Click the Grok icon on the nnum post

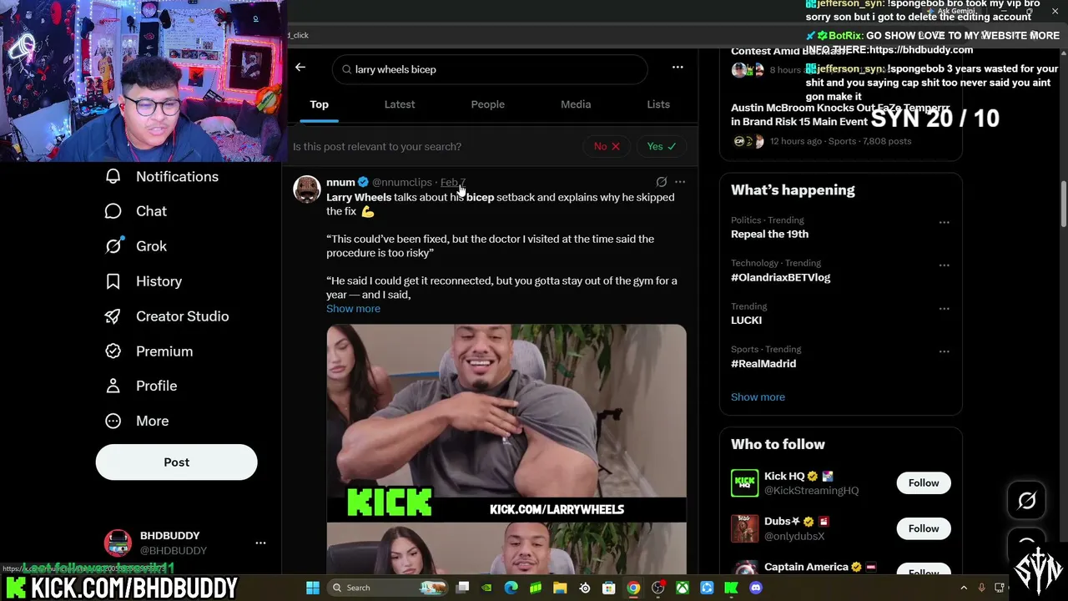pos(662,182)
